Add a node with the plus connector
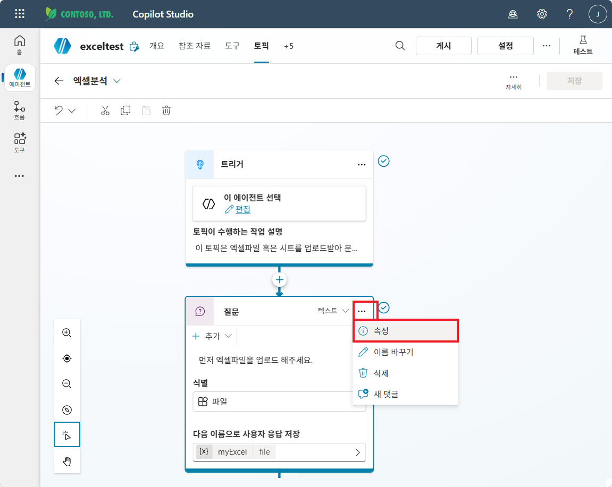612x487 pixels. pyautogui.click(x=280, y=279)
